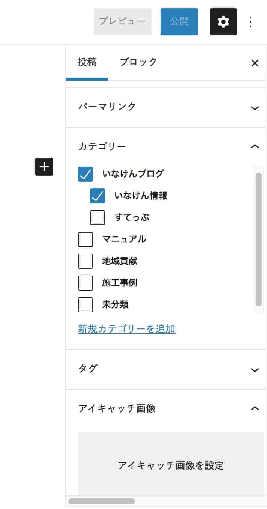Open the settings gear panel
The width and height of the screenshot is (267, 509).
click(x=223, y=22)
